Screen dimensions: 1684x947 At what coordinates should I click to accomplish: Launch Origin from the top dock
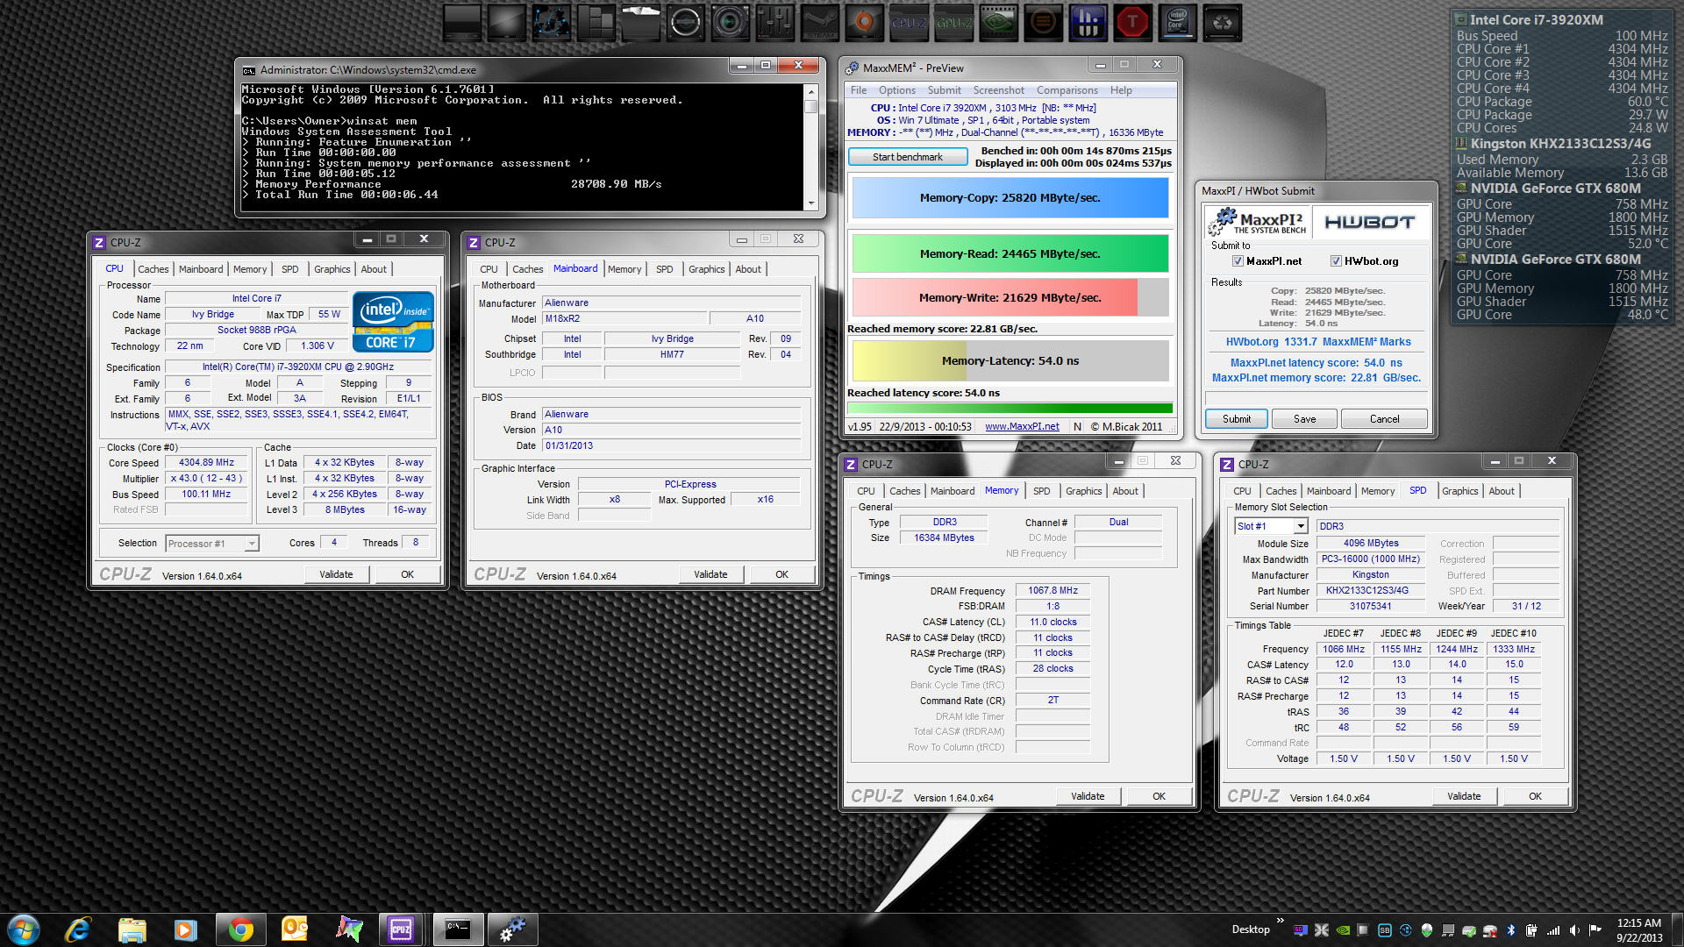[865, 23]
